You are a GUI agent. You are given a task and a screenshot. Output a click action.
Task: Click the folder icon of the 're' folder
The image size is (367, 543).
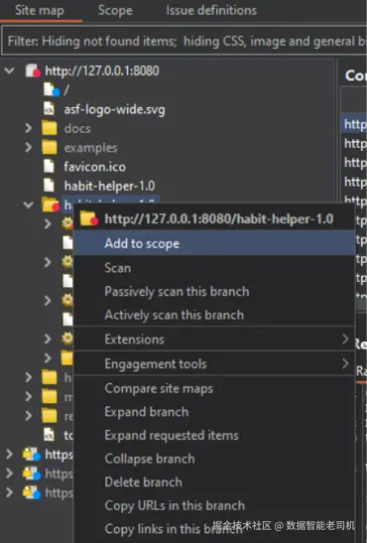pos(50,415)
